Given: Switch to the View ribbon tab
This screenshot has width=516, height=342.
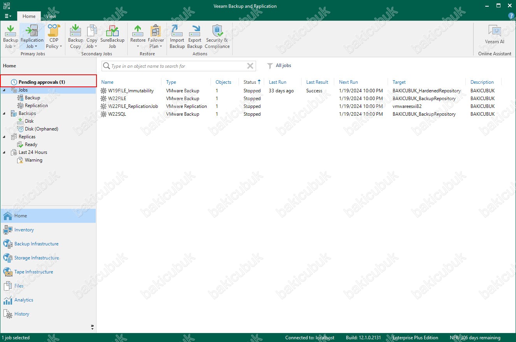Looking at the screenshot, I should pyautogui.click(x=51, y=16).
